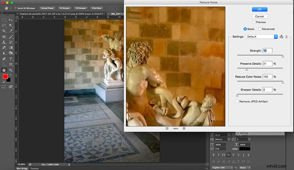Select the Clone Stamp tool

tap(4, 42)
